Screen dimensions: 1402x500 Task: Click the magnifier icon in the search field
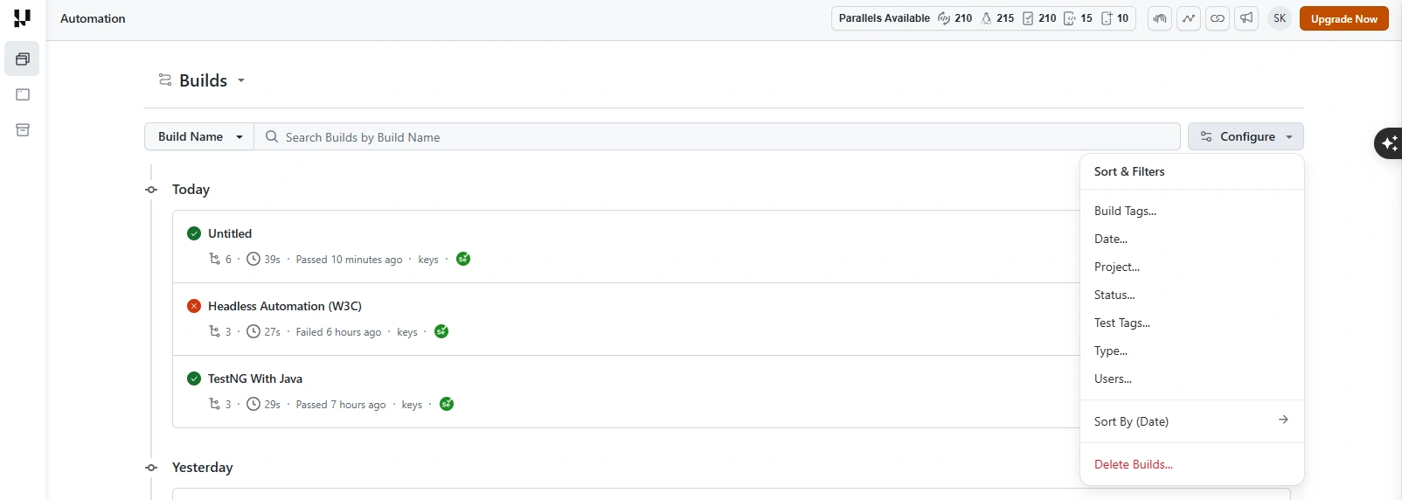click(272, 137)
